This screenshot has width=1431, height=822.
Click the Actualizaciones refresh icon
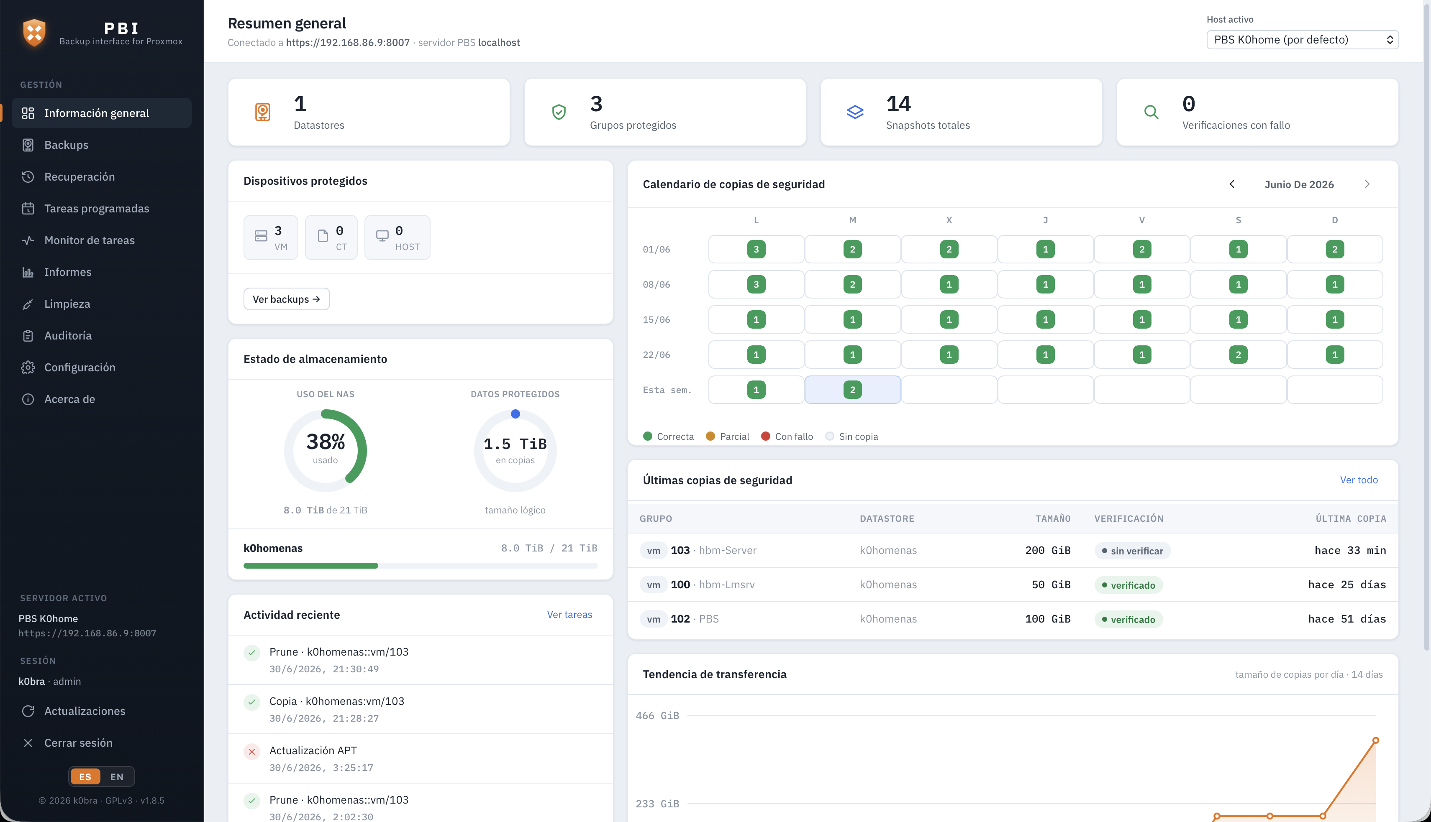tap(28, 711)
